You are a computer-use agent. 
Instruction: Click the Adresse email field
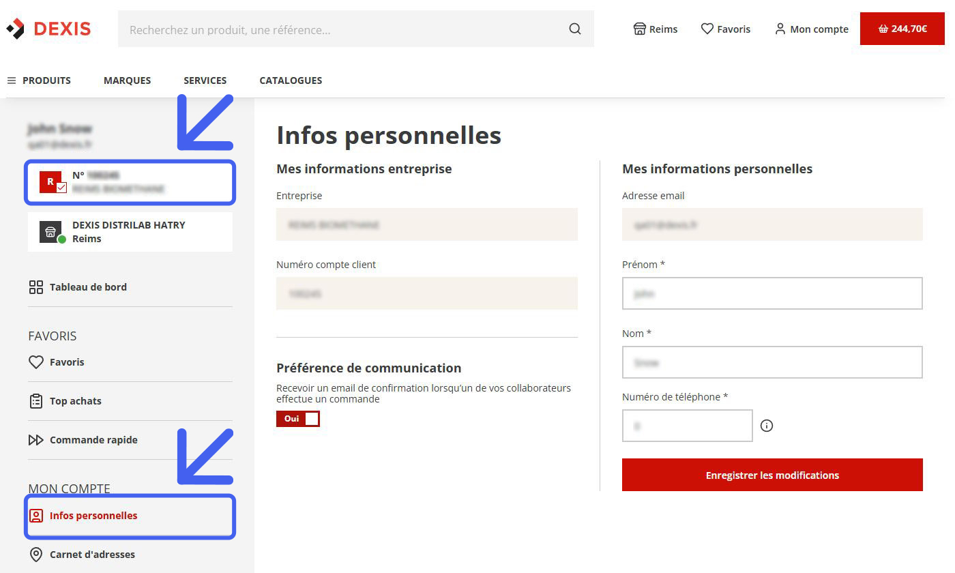coord(772,224)
